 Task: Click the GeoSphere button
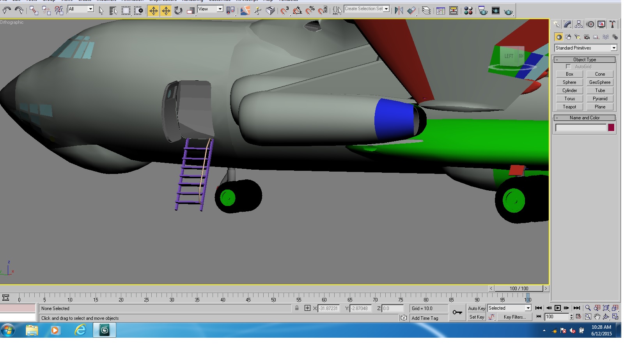(600, 82)
